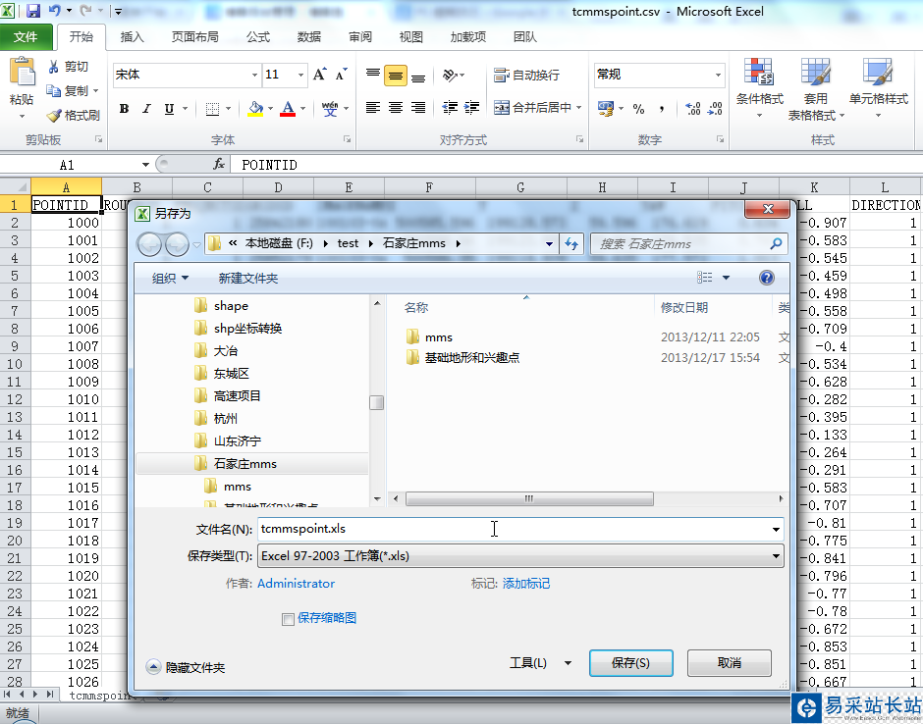The image size is (923, 724).
Task: Click the add tags link
Action: (x=525, y=584)
